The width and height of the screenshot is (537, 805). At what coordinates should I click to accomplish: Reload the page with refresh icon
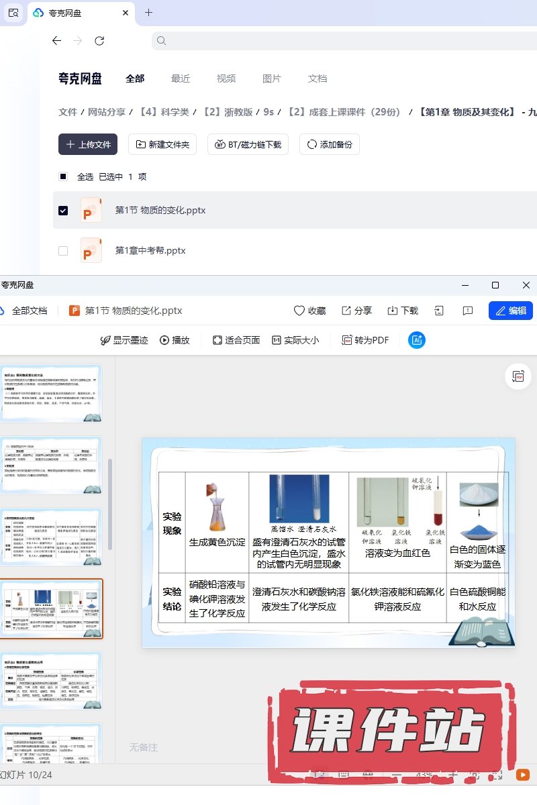tap(99, 41)
